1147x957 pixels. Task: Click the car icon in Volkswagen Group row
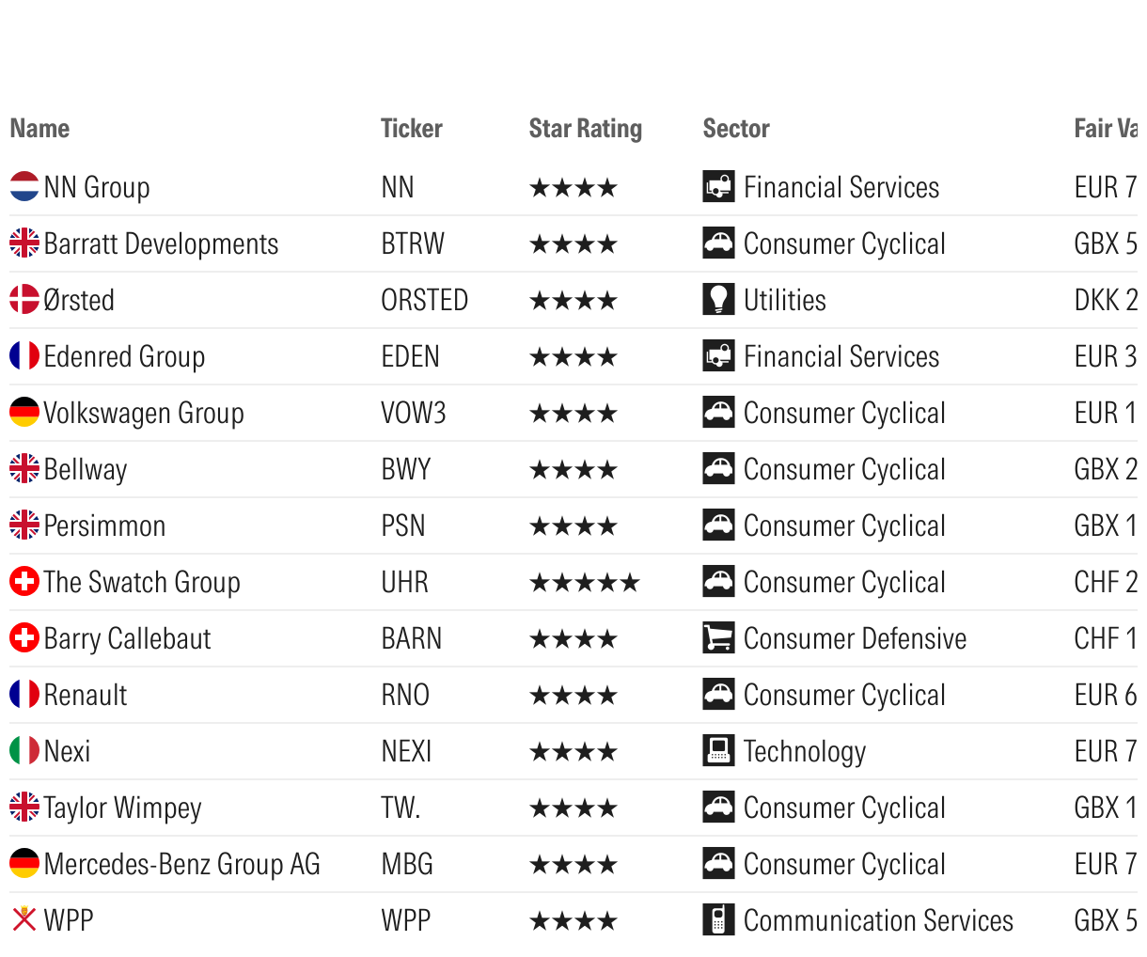click(719, 412)
